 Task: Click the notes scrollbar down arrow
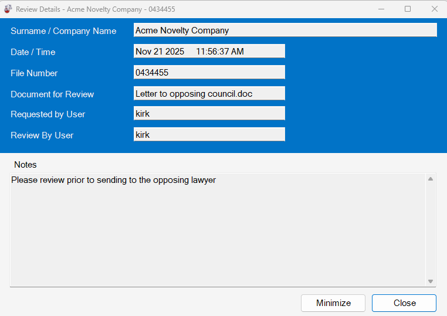tap(431, 281)
